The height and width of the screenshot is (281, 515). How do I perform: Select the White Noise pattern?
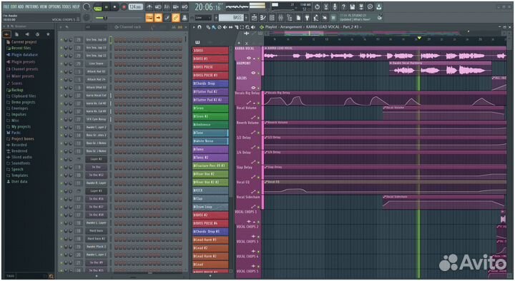210,140
